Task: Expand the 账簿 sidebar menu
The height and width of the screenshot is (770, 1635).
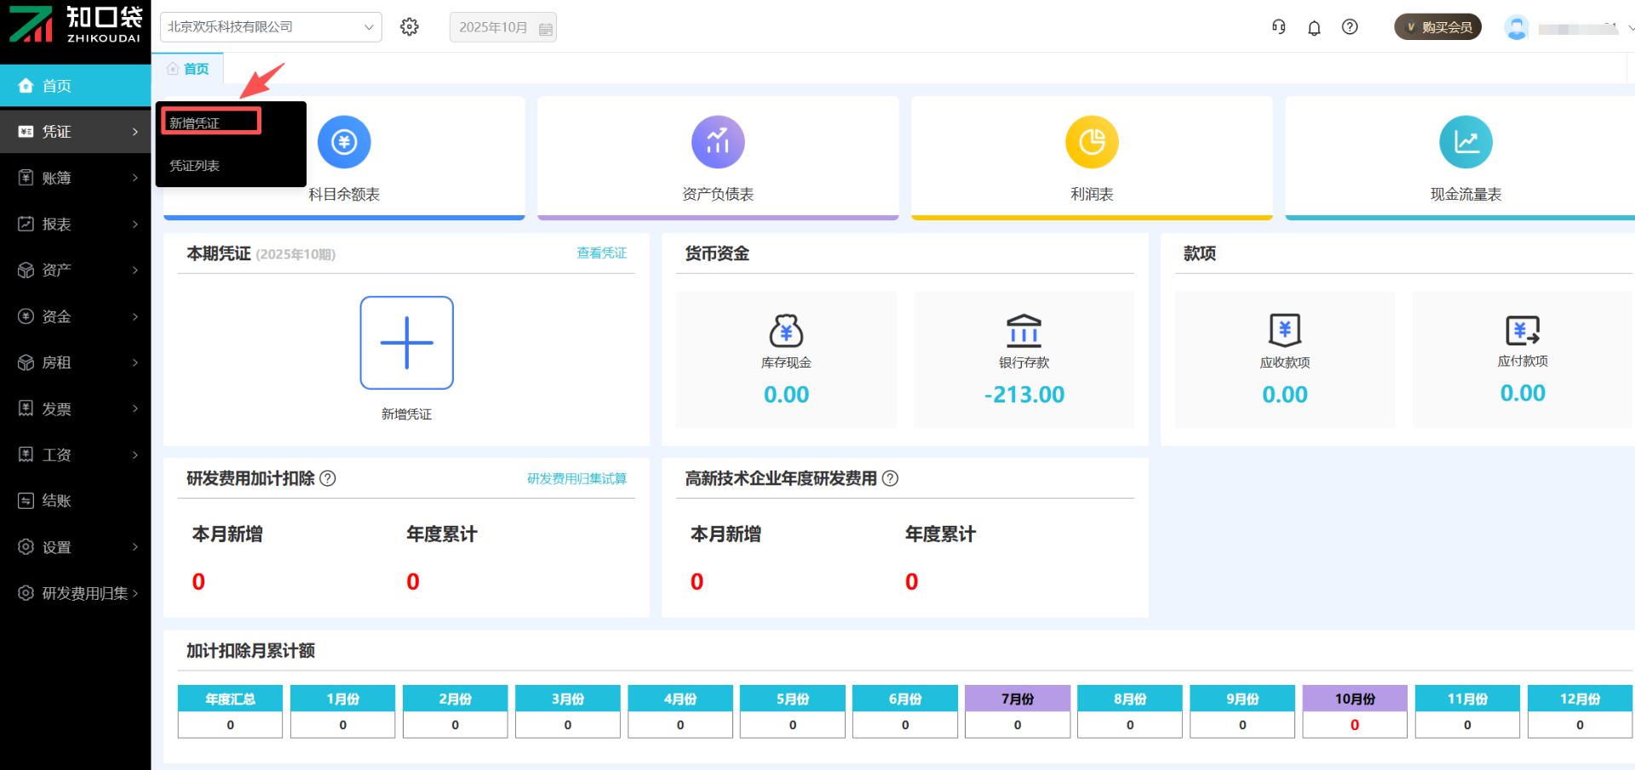Action: 77,178
